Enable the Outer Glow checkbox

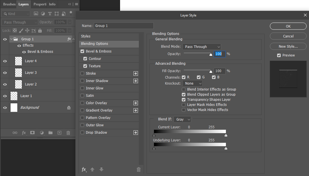pos(83,125)
